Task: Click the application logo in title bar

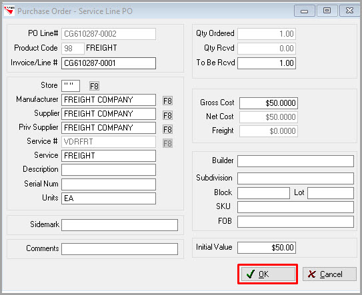Action: [x=9, y=11]
